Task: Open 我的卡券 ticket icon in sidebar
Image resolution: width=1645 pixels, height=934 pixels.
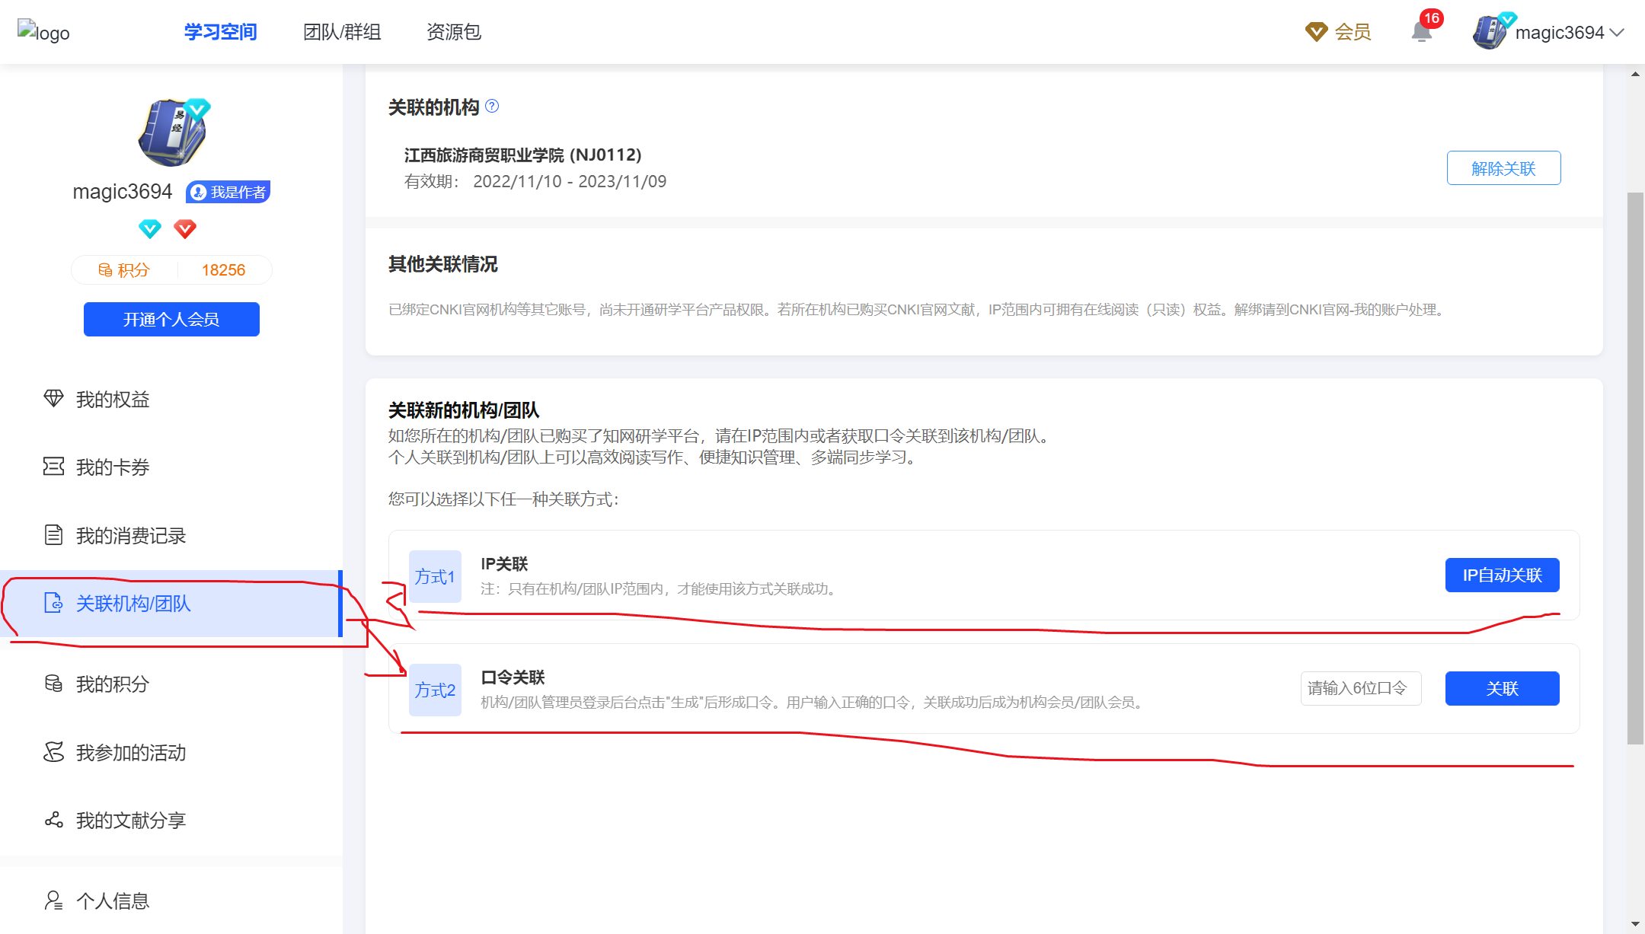Action: click(53, 467)
